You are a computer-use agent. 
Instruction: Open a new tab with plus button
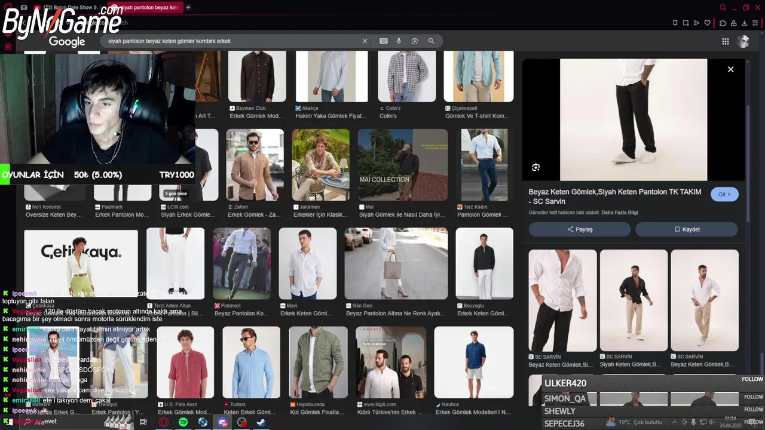(188, 7)
